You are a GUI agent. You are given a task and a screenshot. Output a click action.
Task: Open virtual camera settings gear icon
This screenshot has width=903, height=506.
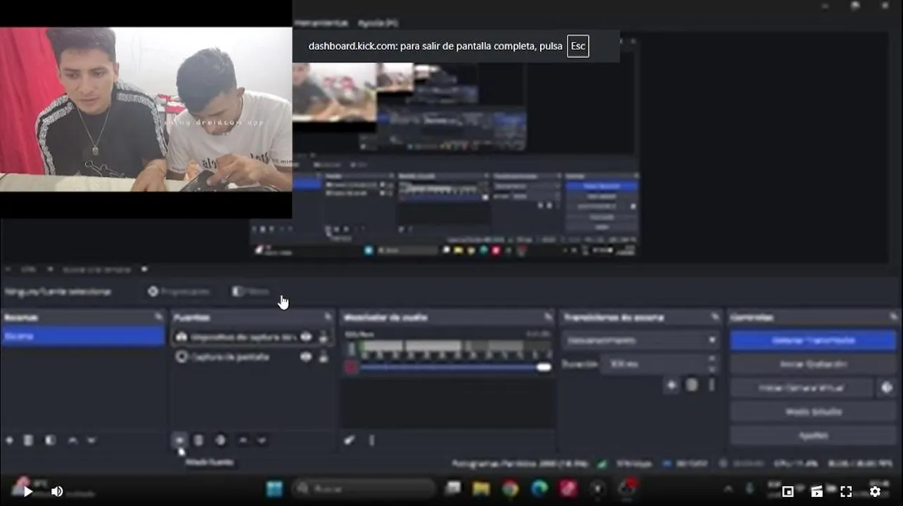click(x=886, y=387)
